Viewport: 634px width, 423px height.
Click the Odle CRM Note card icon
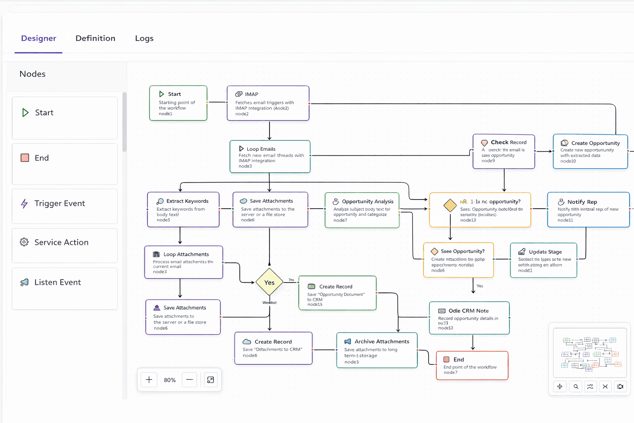[x=442, y=311]
